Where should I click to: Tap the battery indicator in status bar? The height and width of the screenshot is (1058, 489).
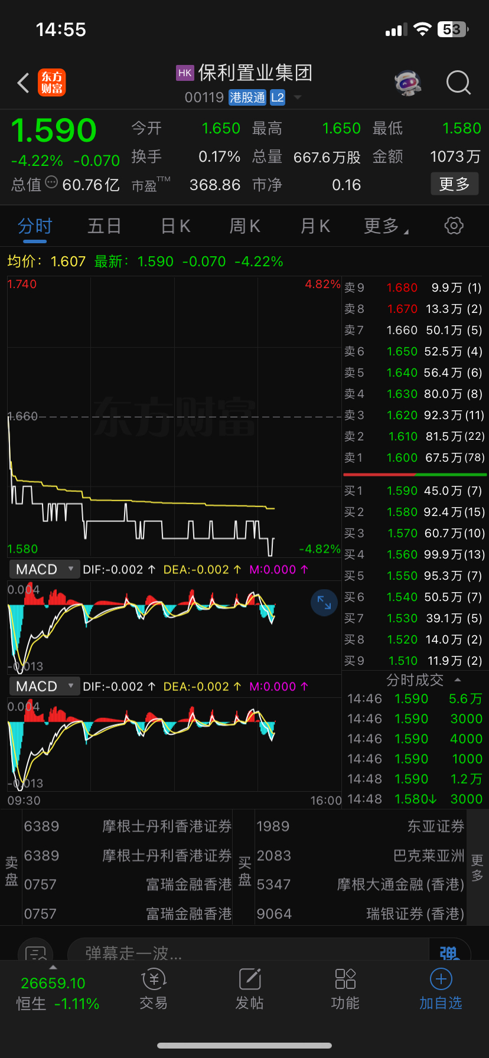[453, 30]
